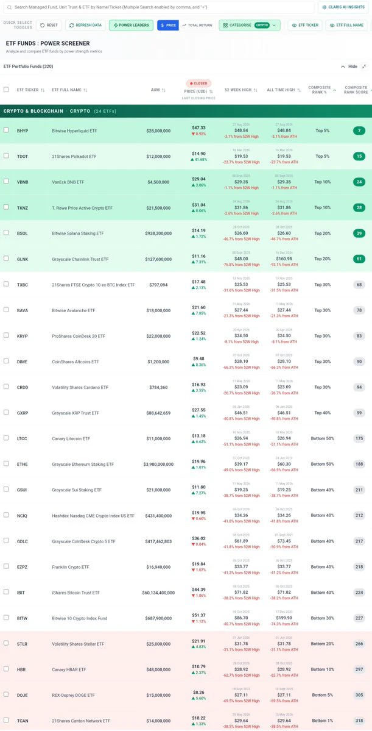Click composite rank score badge 61
This screenshot has height=731, width=372.
pos(359,259)
